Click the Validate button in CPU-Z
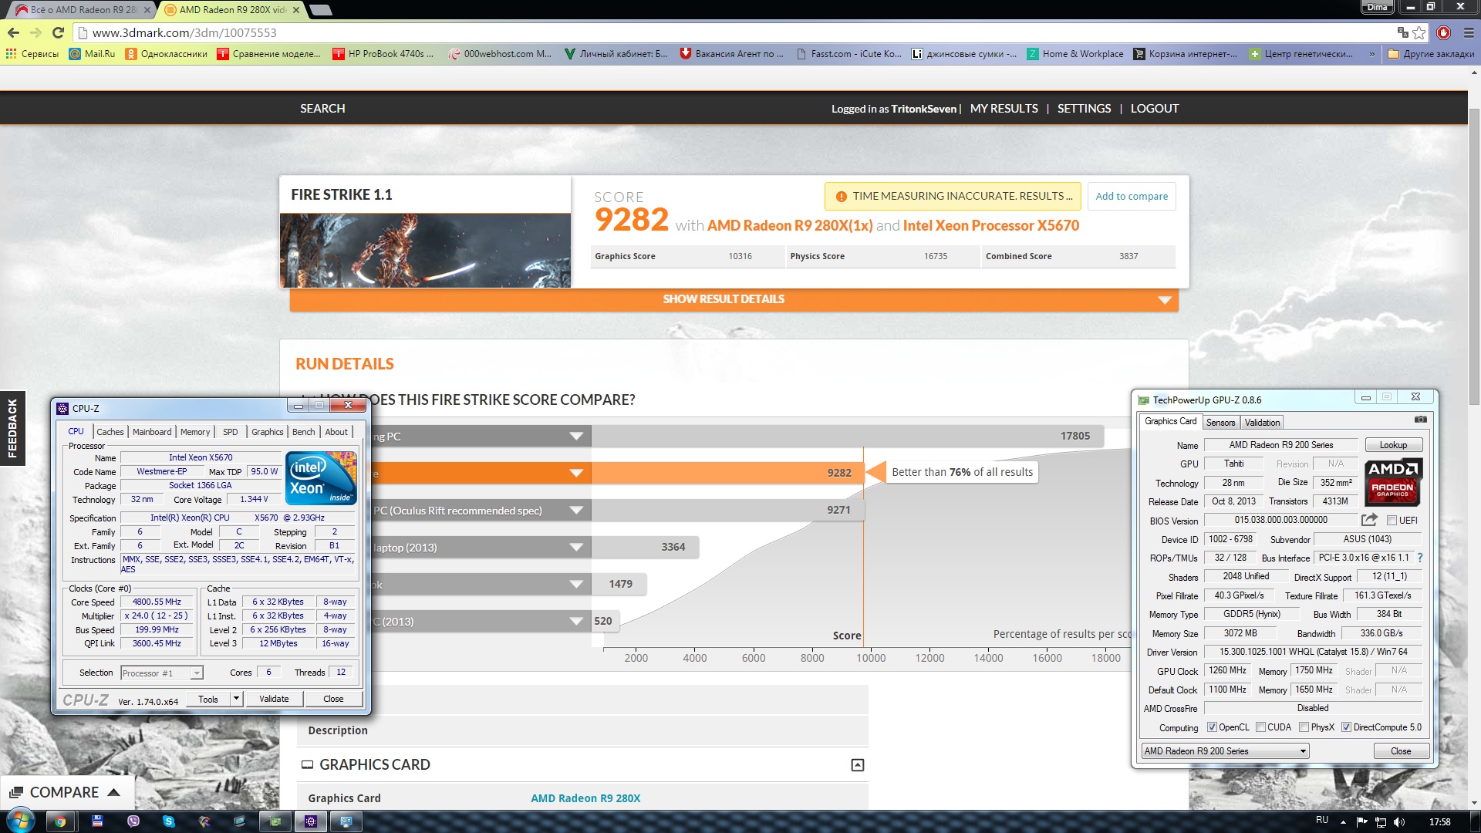The image size is (1481, 833). [x=274, y=699]
